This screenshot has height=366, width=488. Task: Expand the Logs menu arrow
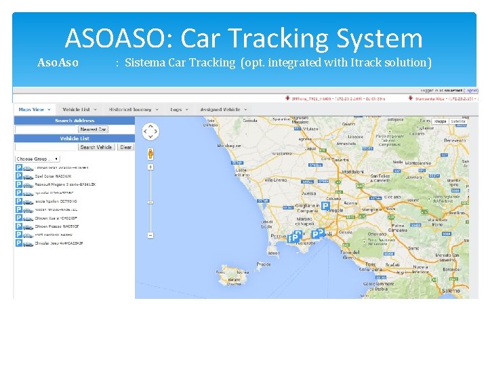[x=187, y=110]
